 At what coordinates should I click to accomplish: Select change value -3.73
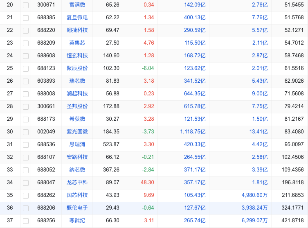tap(148, 131)
